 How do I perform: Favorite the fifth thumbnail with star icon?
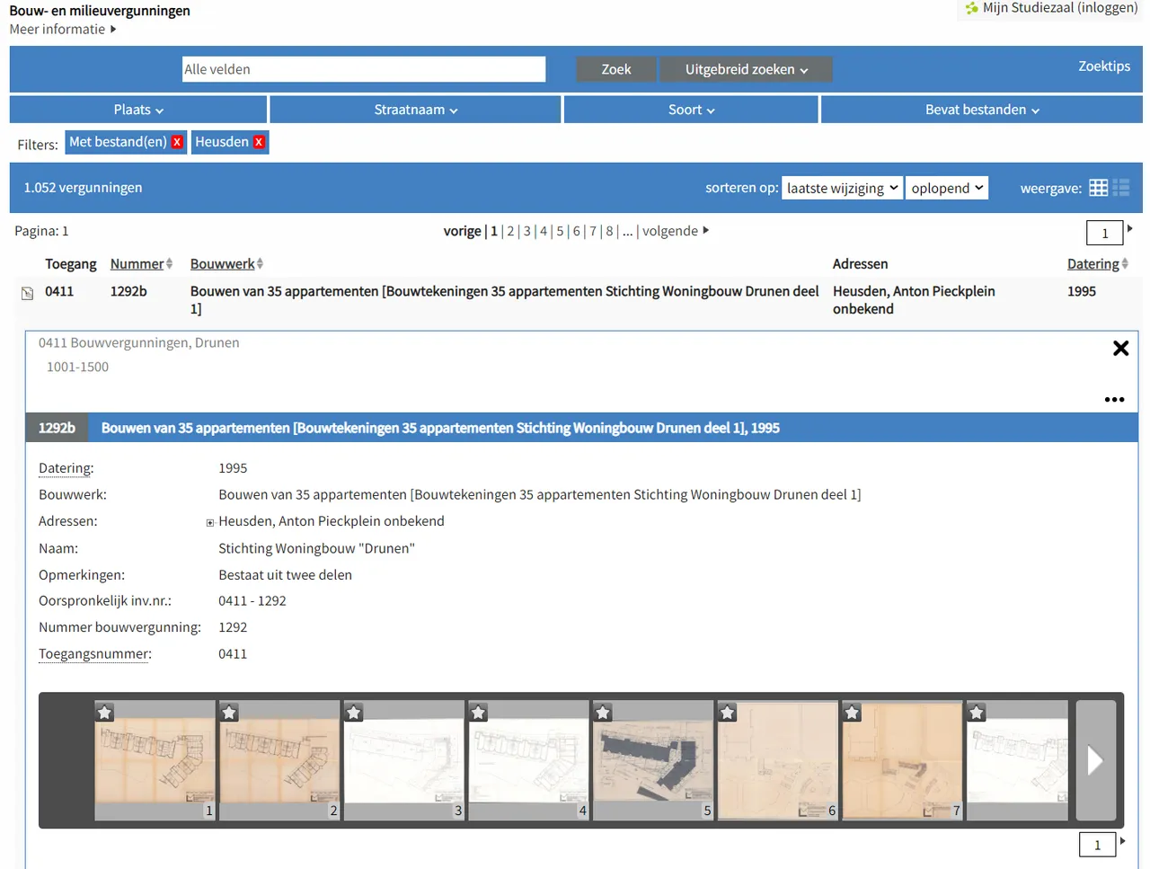coord(603,713)
